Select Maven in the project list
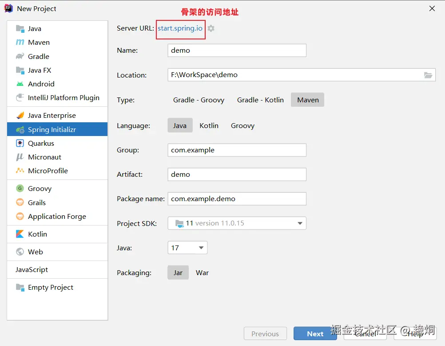 tap(57, 42)
